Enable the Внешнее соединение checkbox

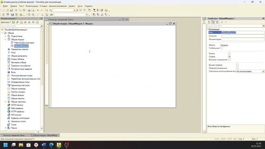tap(229, 60)
